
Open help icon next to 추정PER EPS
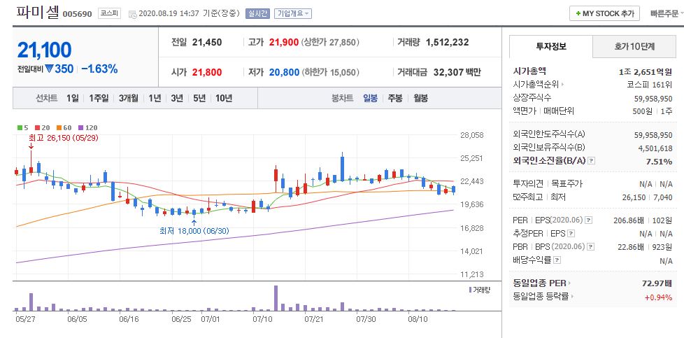[571, 234]
